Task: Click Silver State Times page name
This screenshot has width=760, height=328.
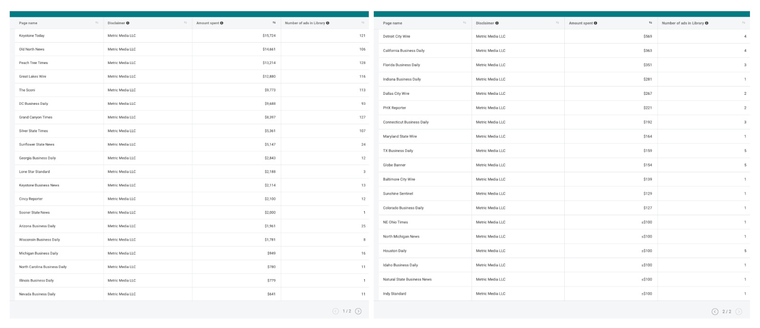Action: (x=34, y=131)
